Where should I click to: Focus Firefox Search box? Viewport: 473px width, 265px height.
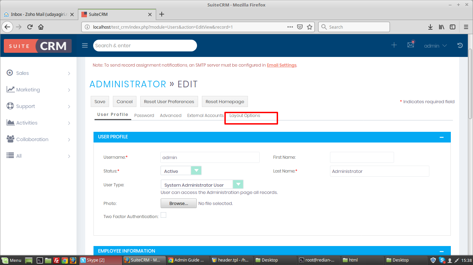point(354,27)
